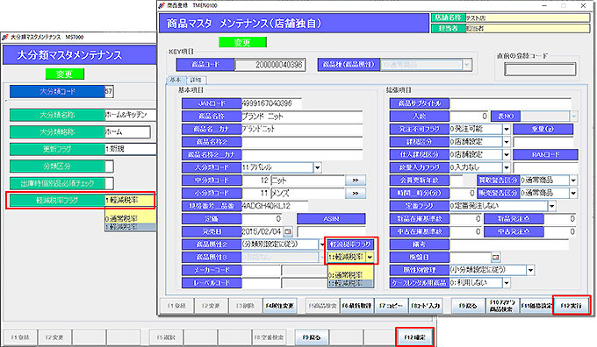Image resolution: width=597 pixels, height=347 pixels.
Task: Click the 発売日 date field 2015/02/04
Action: (x=263, y=231)
